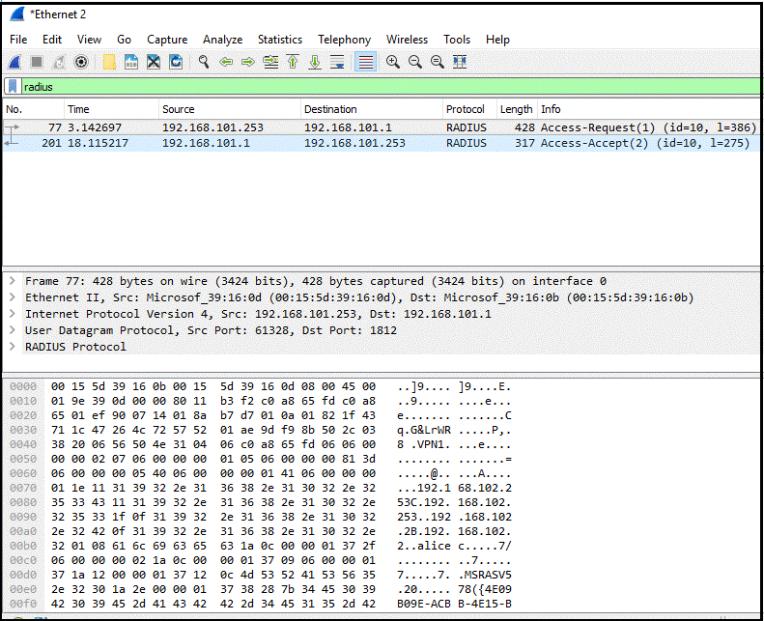Start capturing packets with shark fin icon
This screenshot has width=764, height=621.
pos(14,62)
